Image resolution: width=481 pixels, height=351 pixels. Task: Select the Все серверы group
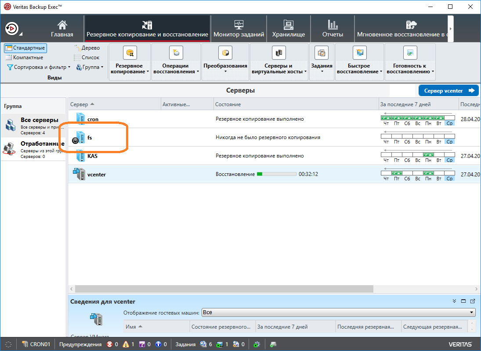[33, 125]
